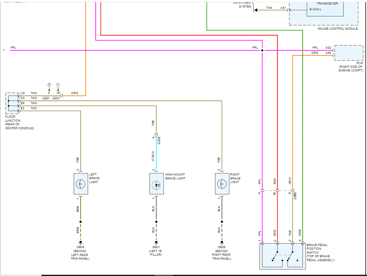Click the 'ORG' label beside connector C231

[75, 93]
